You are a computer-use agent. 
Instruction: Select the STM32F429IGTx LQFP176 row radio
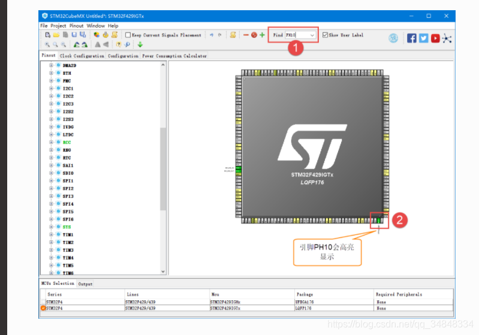click(x=43, y=308)
